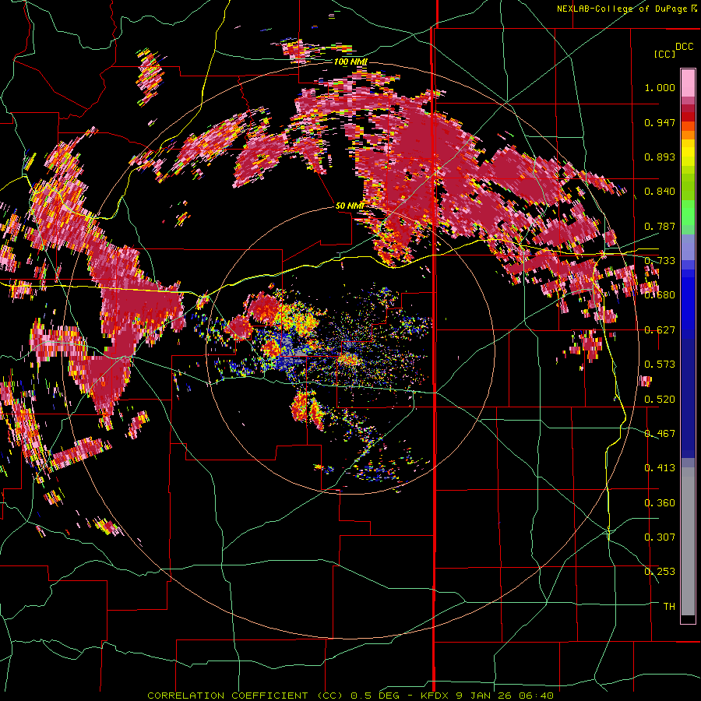Select the 0.253 scale value
The width and height of the screenshot is (701, 701).
(660, 572)
